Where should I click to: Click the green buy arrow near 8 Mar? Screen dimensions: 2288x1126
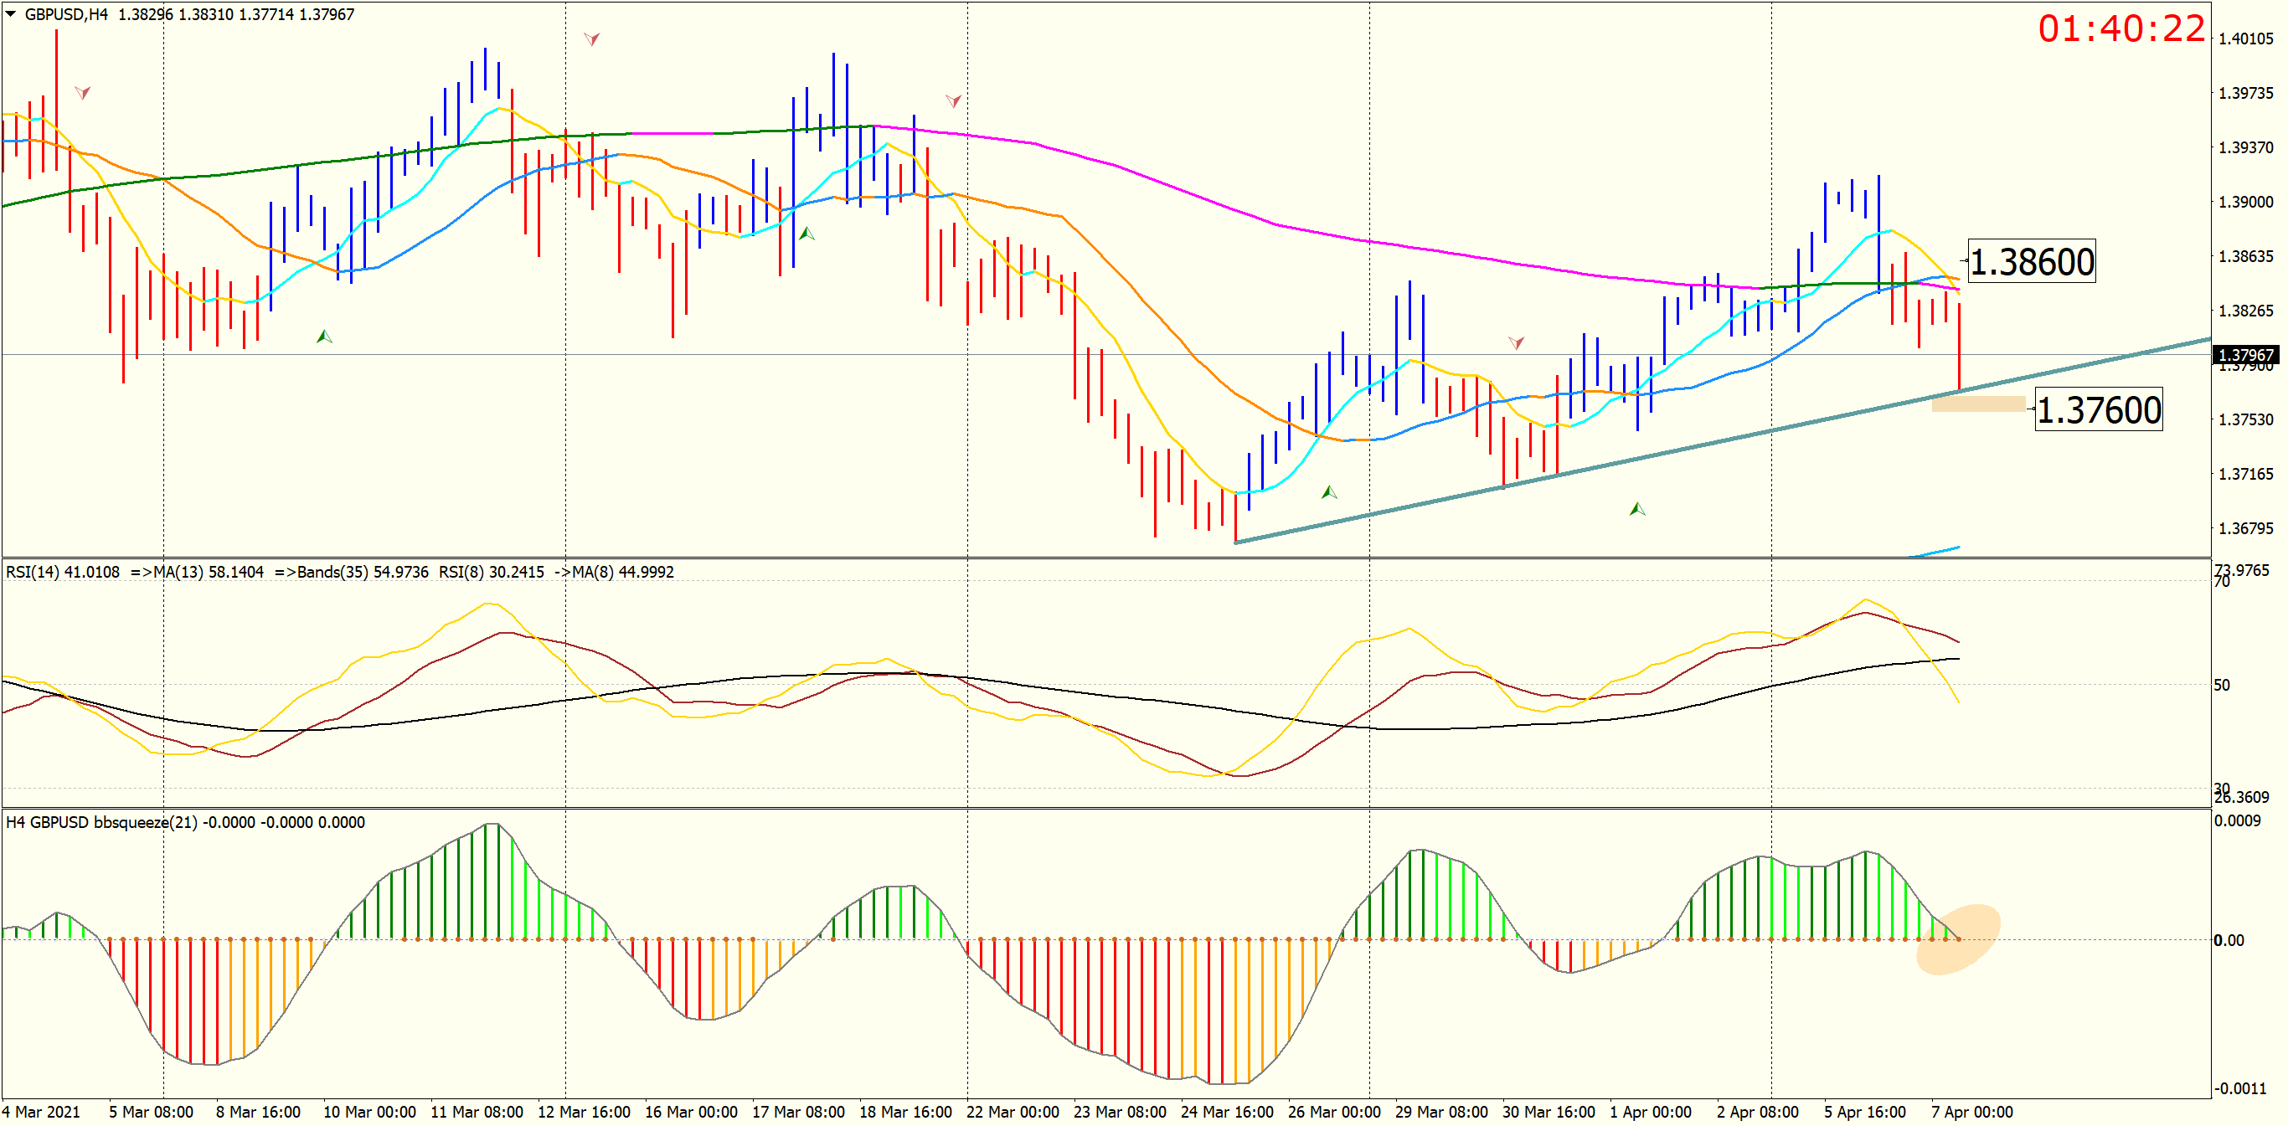tap(324, 337)
